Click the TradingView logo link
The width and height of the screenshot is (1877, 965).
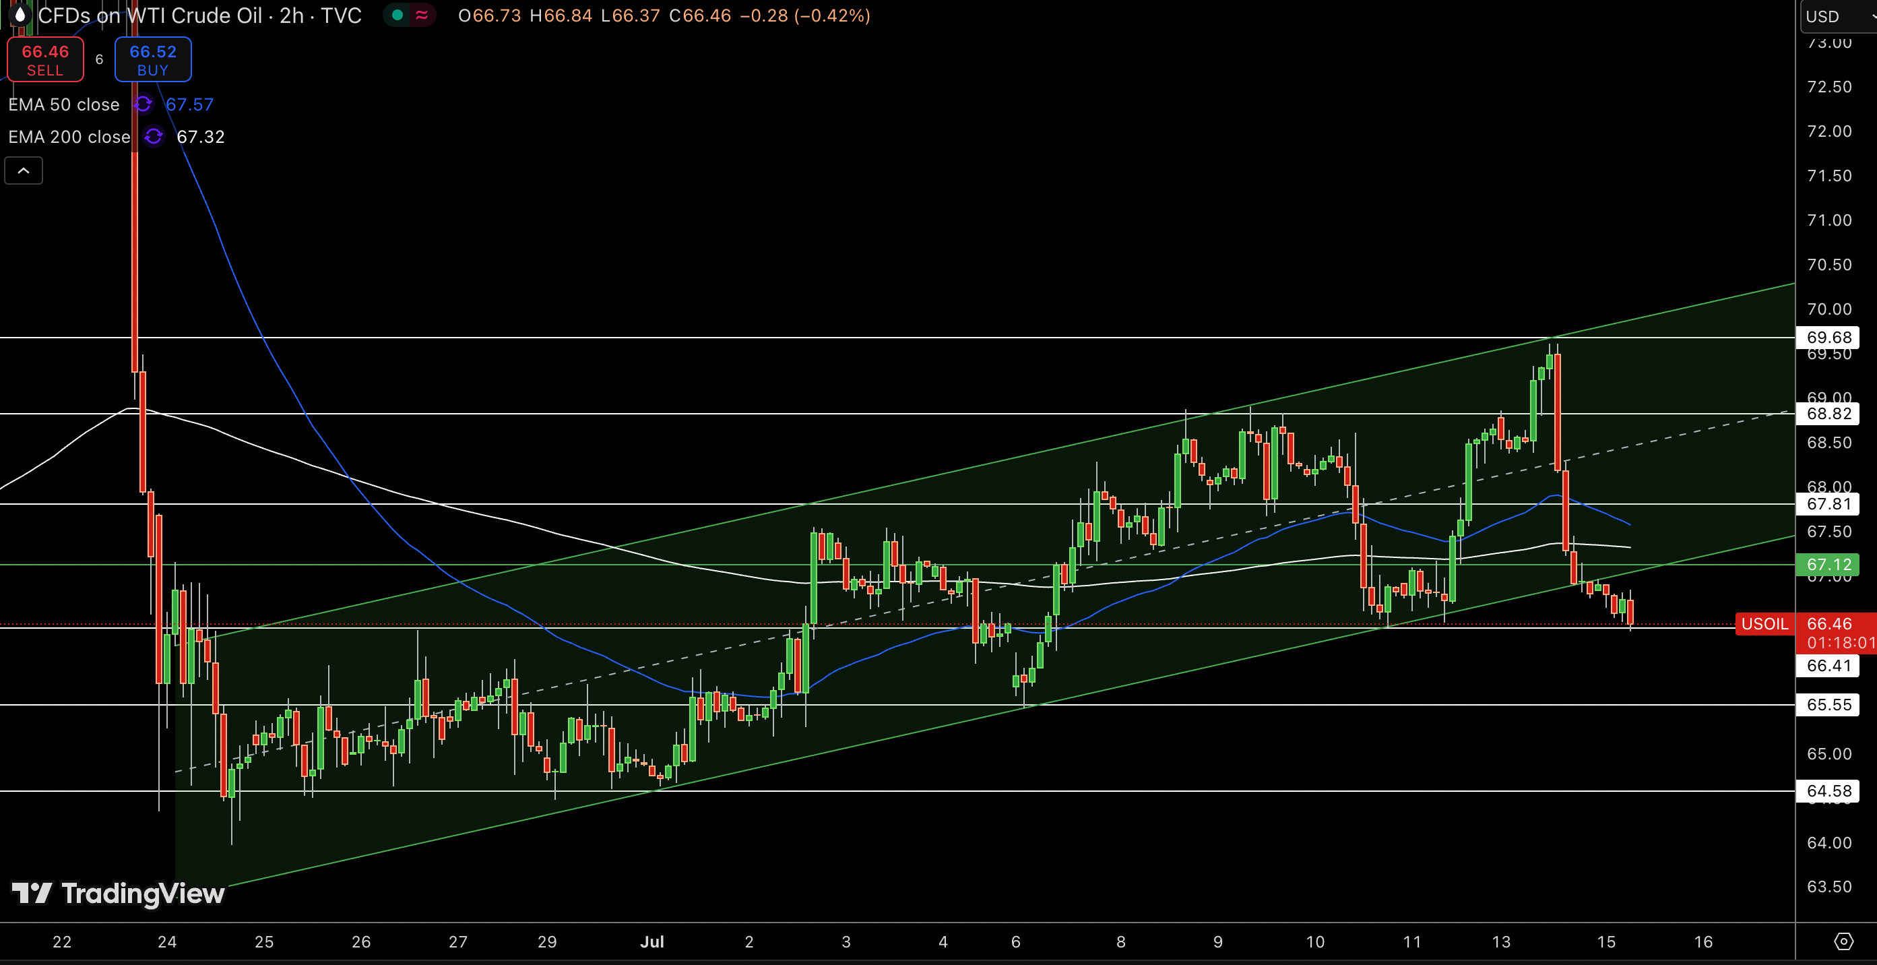(x=118, y=893)
